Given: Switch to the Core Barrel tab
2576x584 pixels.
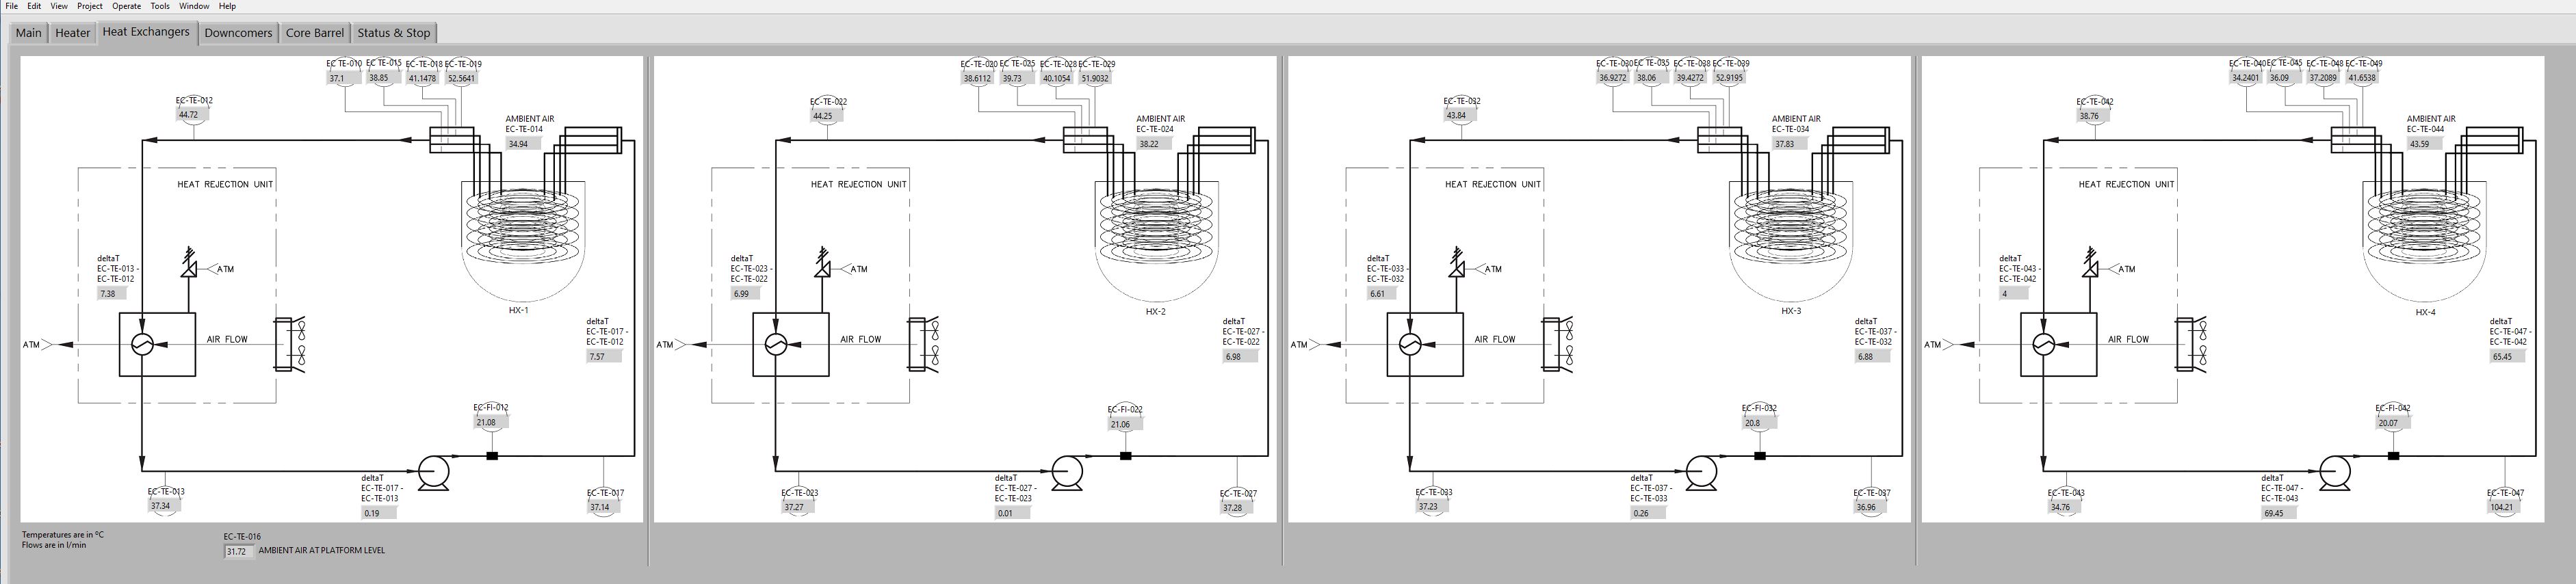Looking at the screenshot, I should coord(315,33).
